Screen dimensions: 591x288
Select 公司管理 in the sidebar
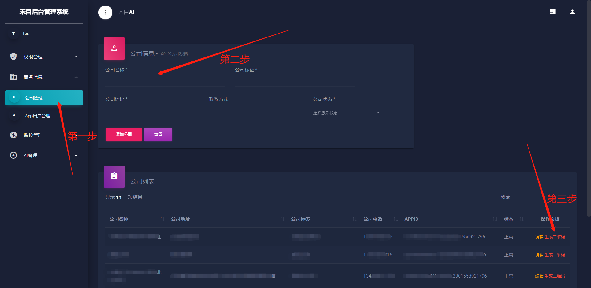tap(44, 98)
